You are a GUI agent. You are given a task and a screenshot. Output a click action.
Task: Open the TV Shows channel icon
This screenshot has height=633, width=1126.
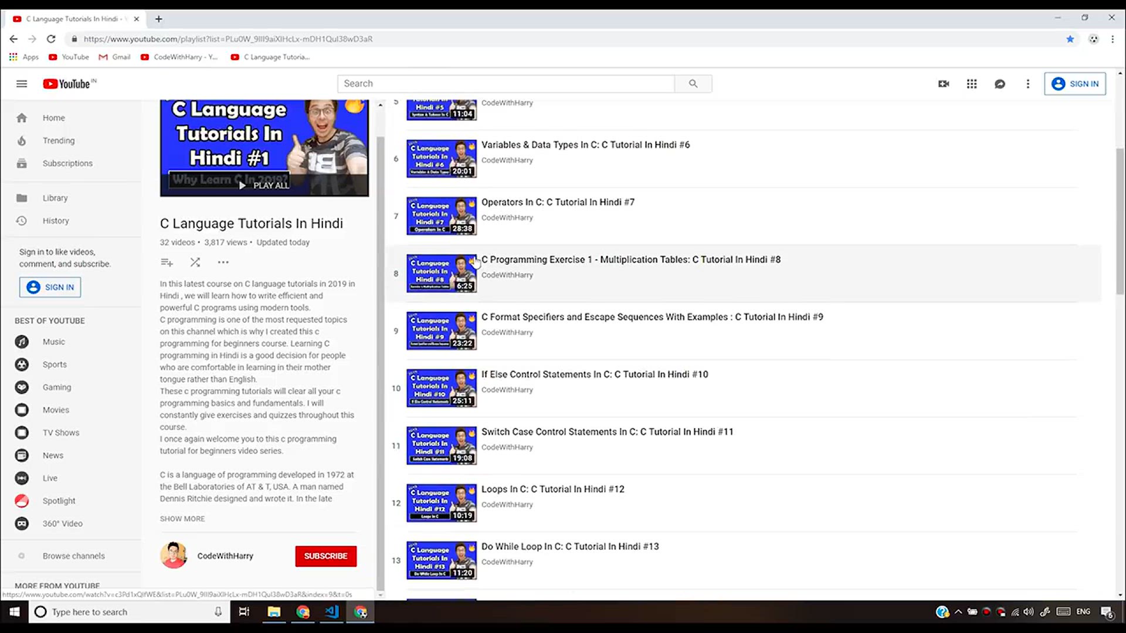pos(22,433)
